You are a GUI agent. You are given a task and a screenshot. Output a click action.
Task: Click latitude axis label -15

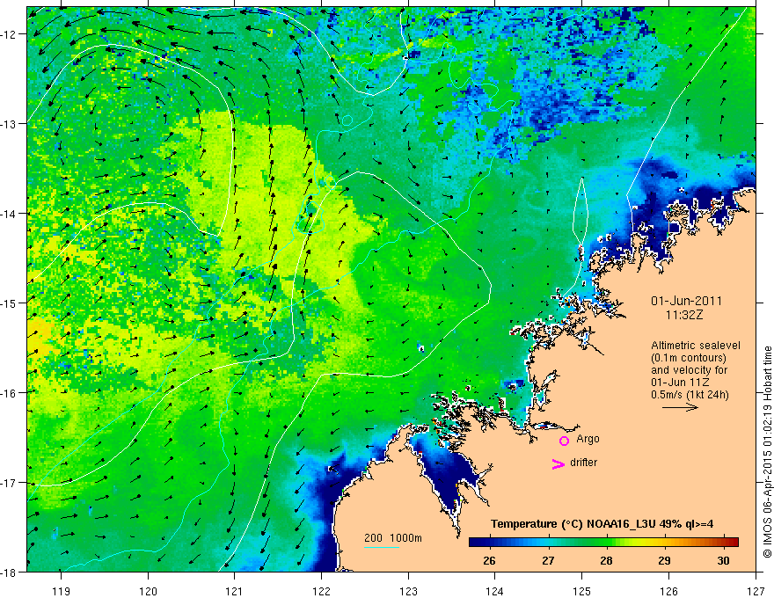(x=10, y=303)
